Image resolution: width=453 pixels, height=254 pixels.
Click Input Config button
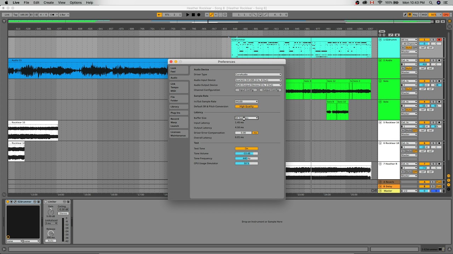(246, 90)
